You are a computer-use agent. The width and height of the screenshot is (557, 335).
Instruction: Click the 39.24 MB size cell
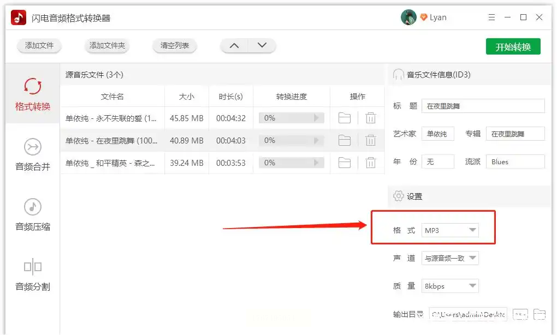tap(187, 163)
